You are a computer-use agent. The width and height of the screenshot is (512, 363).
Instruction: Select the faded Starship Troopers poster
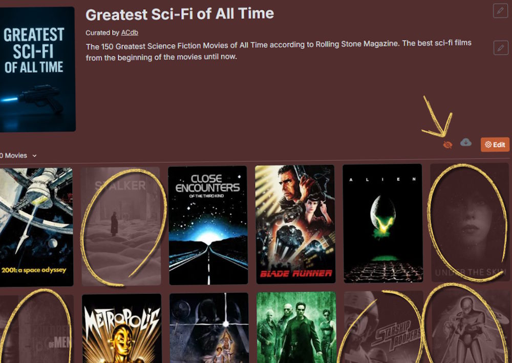[384, 327]
